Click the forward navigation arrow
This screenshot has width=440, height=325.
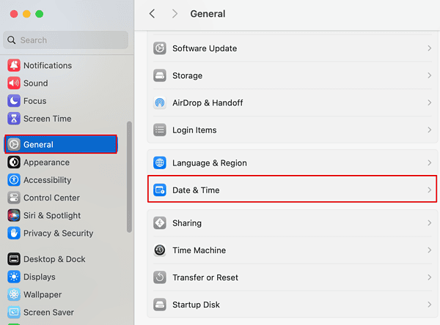[x=175, y=14]
